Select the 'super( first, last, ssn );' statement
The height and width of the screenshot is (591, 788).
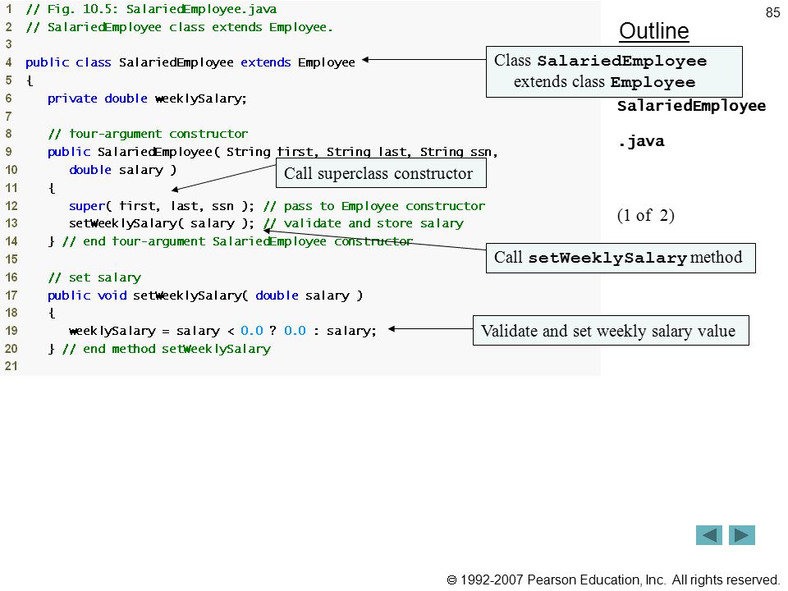pyautogui.click(x=162, y=206)
